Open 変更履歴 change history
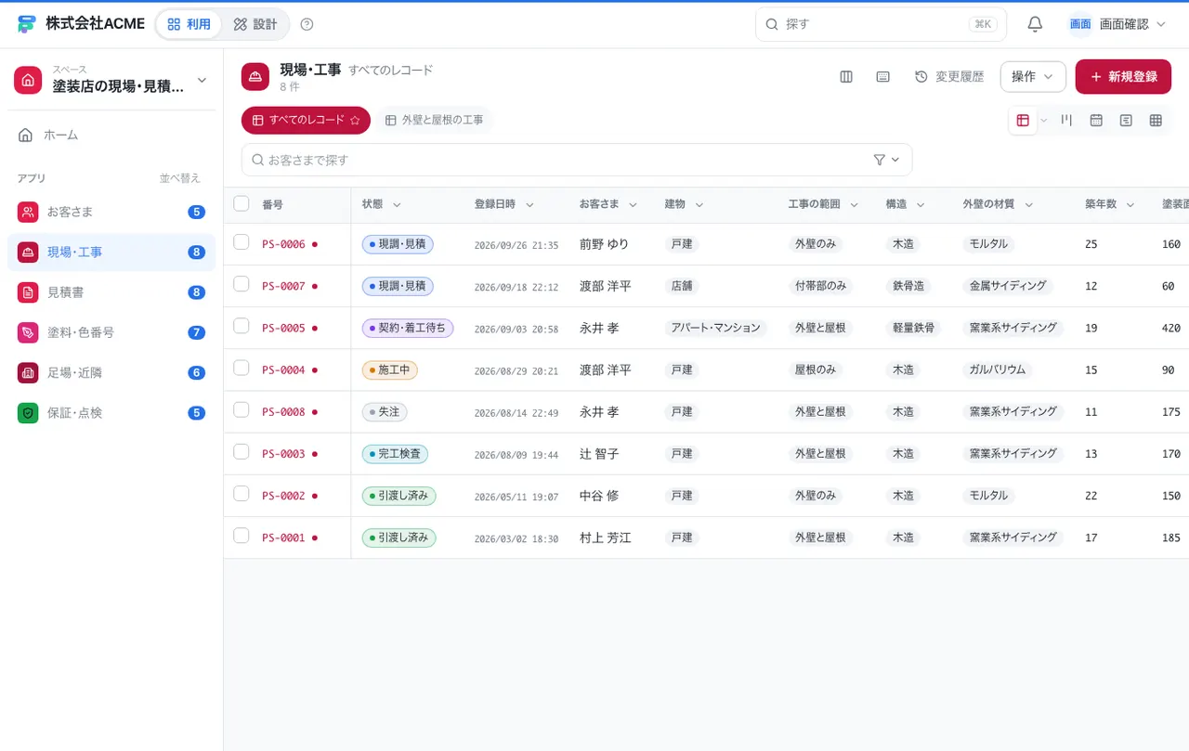 pyautogui.click(x=949, y=77)
